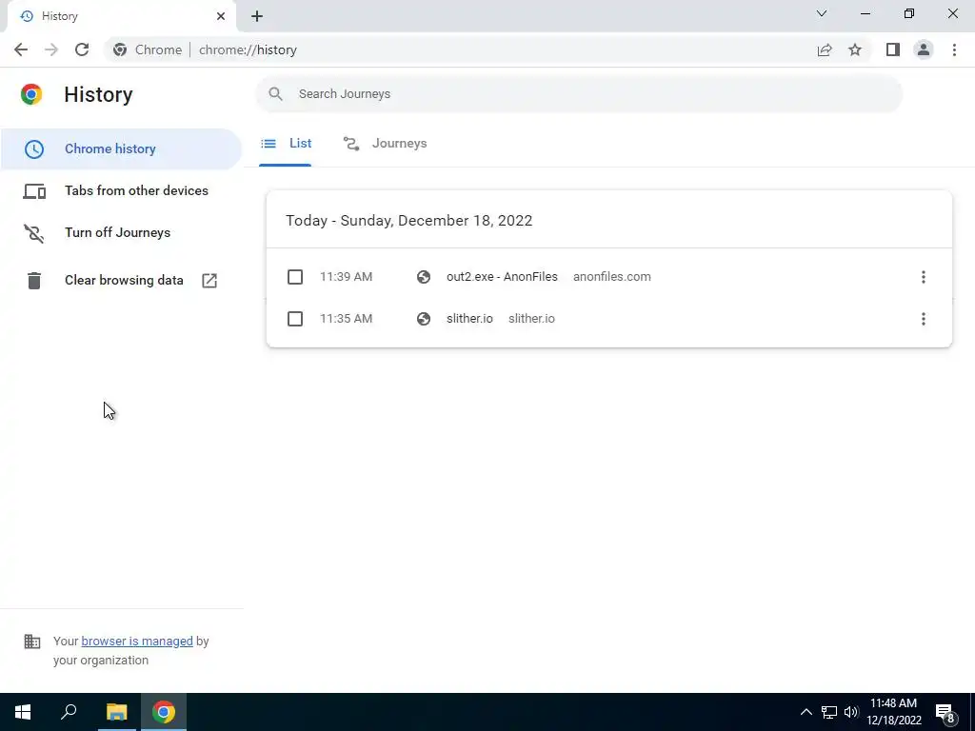This screenshot has width=975, height=731.
Task: Click the clock icon beside Chrome history
Action: click(34, 149)
